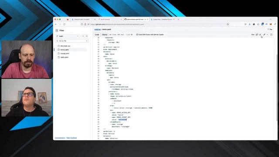Open the browser Downloads icon
Viewport: 279px width, 157px height.
point(250,24)
